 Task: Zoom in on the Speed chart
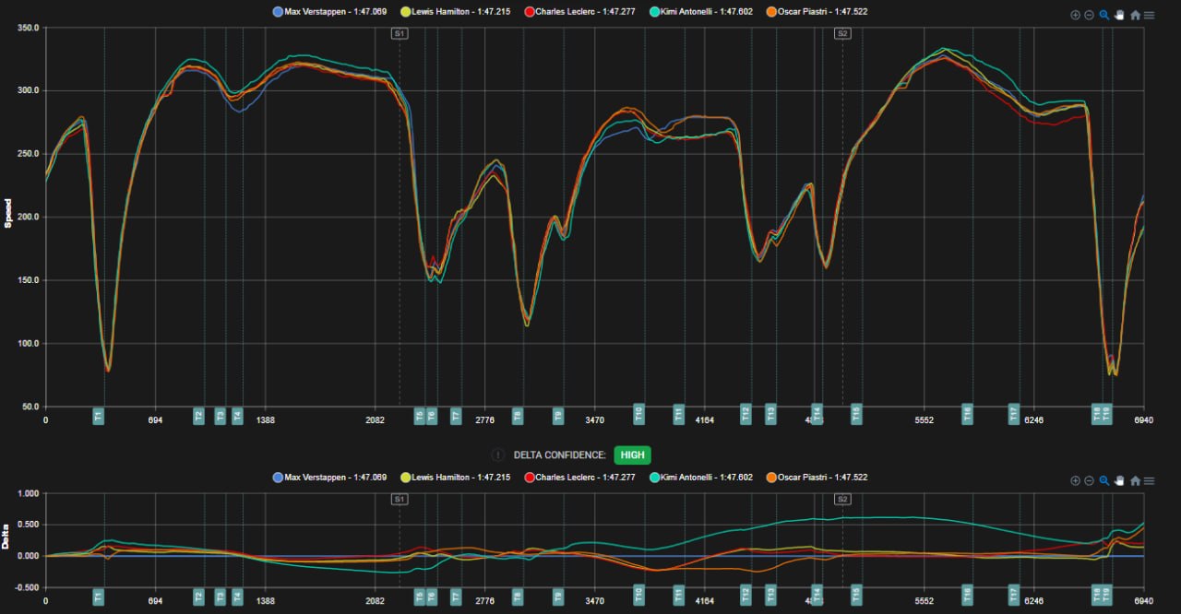(x=1075, y=15)
